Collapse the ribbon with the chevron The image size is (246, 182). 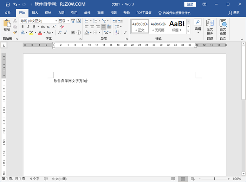(x=242, y=39)
